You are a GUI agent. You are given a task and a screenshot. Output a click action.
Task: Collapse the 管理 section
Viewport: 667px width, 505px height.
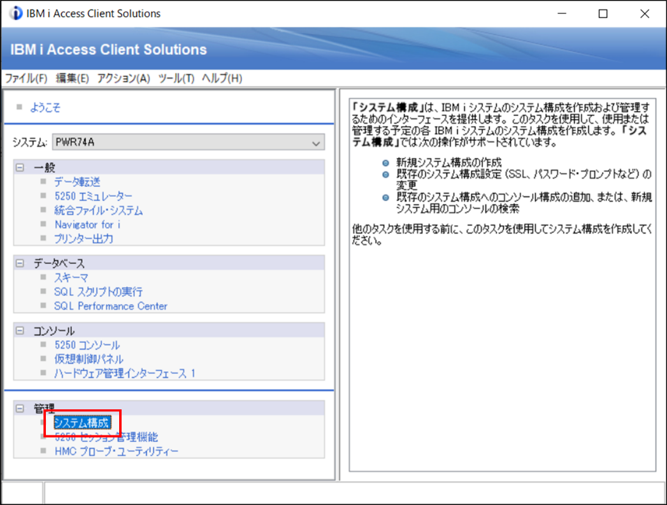[x=20, y=408]
